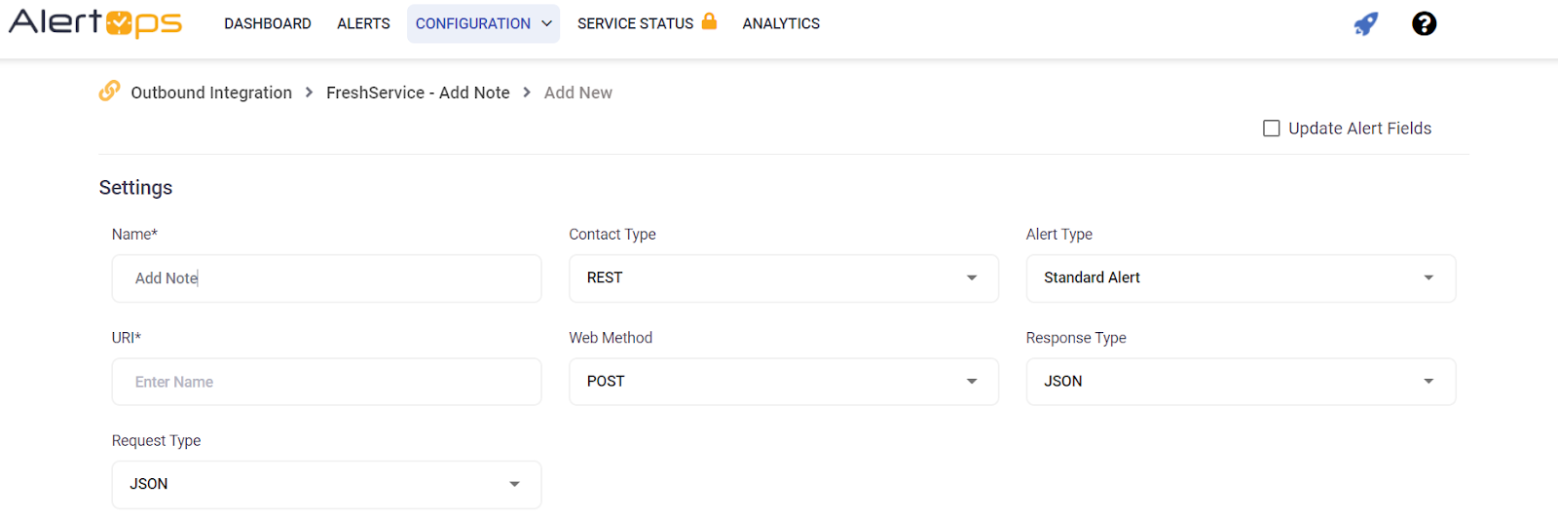This screenshot has width=1558, height=518.
Task: Go to the Dashboard tab
Action: (x=268, y=23)
